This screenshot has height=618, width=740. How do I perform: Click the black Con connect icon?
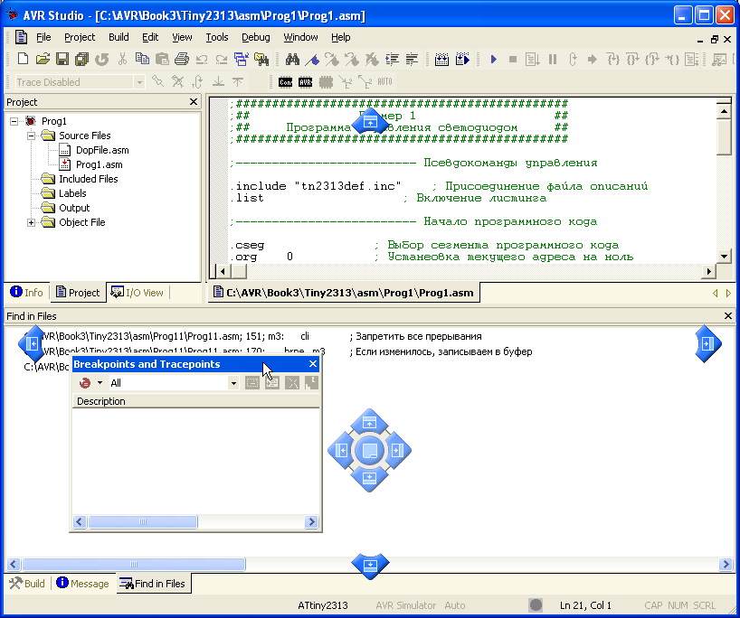(285, 82)
